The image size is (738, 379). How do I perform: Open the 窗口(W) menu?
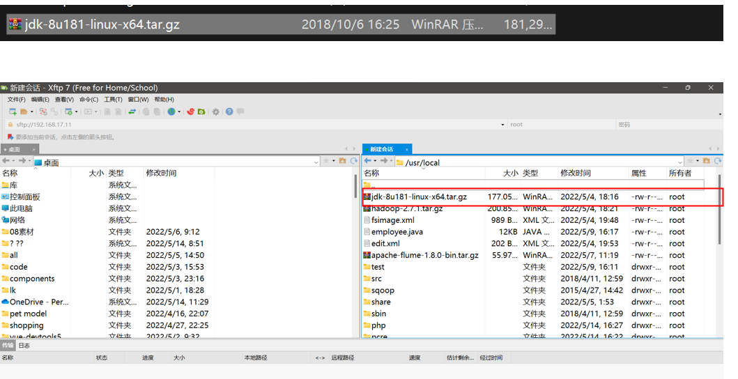pyautogui.click(x=139, y=100)
